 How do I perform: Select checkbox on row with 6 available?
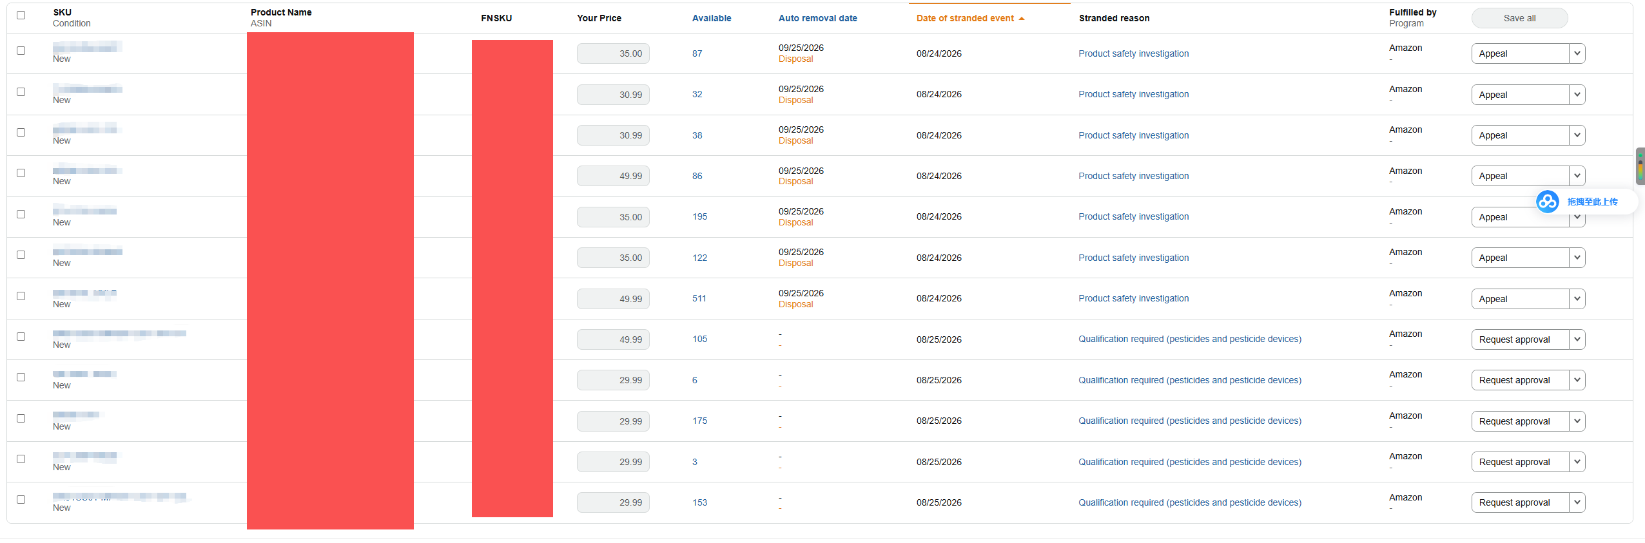[21, 377]
